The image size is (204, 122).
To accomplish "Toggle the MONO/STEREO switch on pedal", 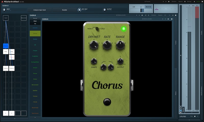I will 97,29.
